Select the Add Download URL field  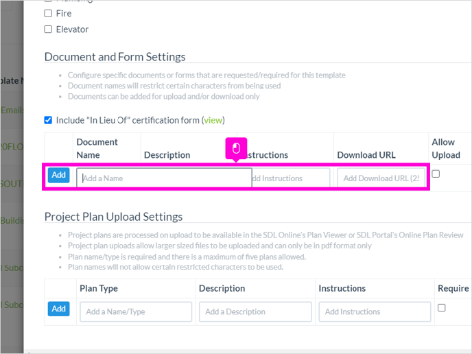(381, 178)
